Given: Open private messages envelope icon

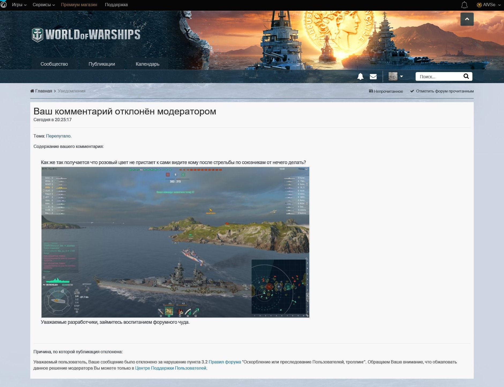Looking at the screenshot, I should point(373,77).
